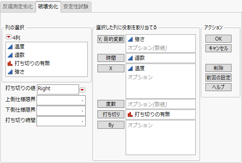Select 強さ assigned in the Y role box
The width and height of the screenshot is (242, 163).
(139, 39)
